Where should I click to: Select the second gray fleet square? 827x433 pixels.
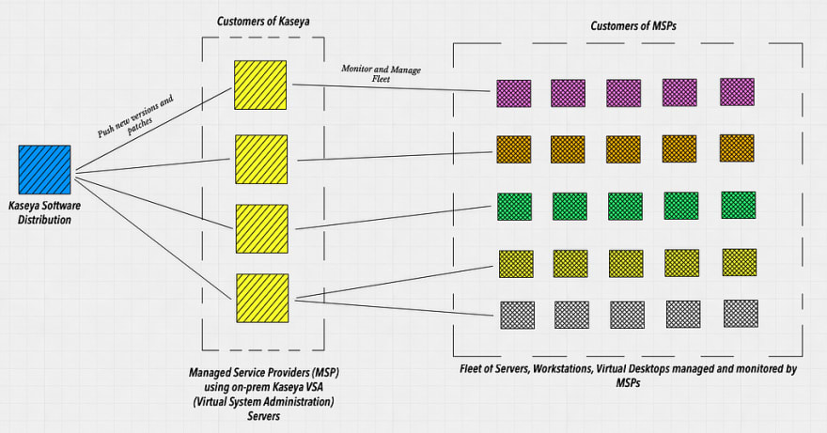(571, 315)
